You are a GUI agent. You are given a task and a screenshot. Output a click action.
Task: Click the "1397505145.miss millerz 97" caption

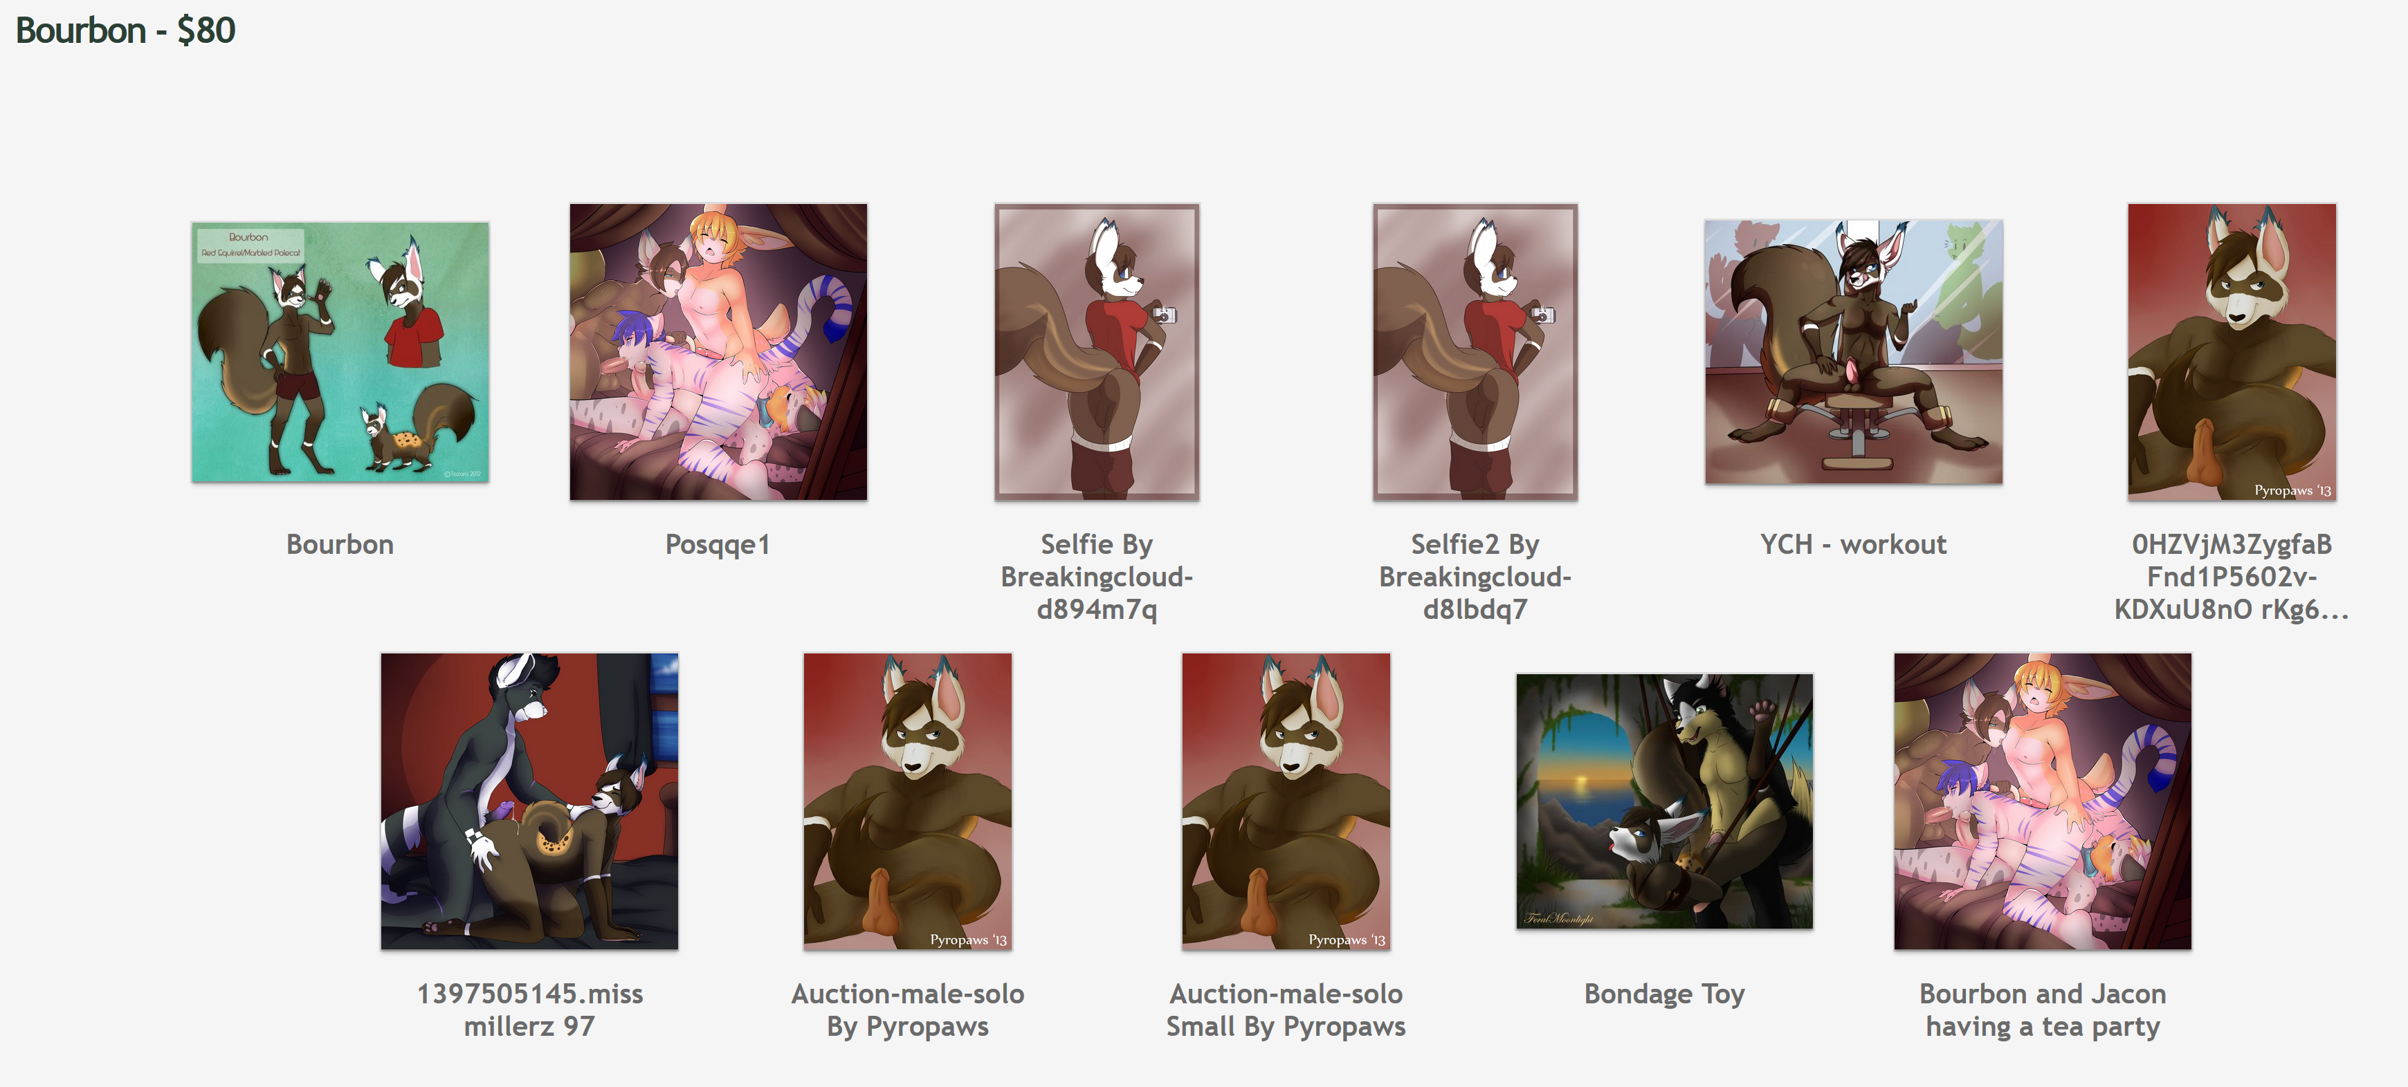529,1010
